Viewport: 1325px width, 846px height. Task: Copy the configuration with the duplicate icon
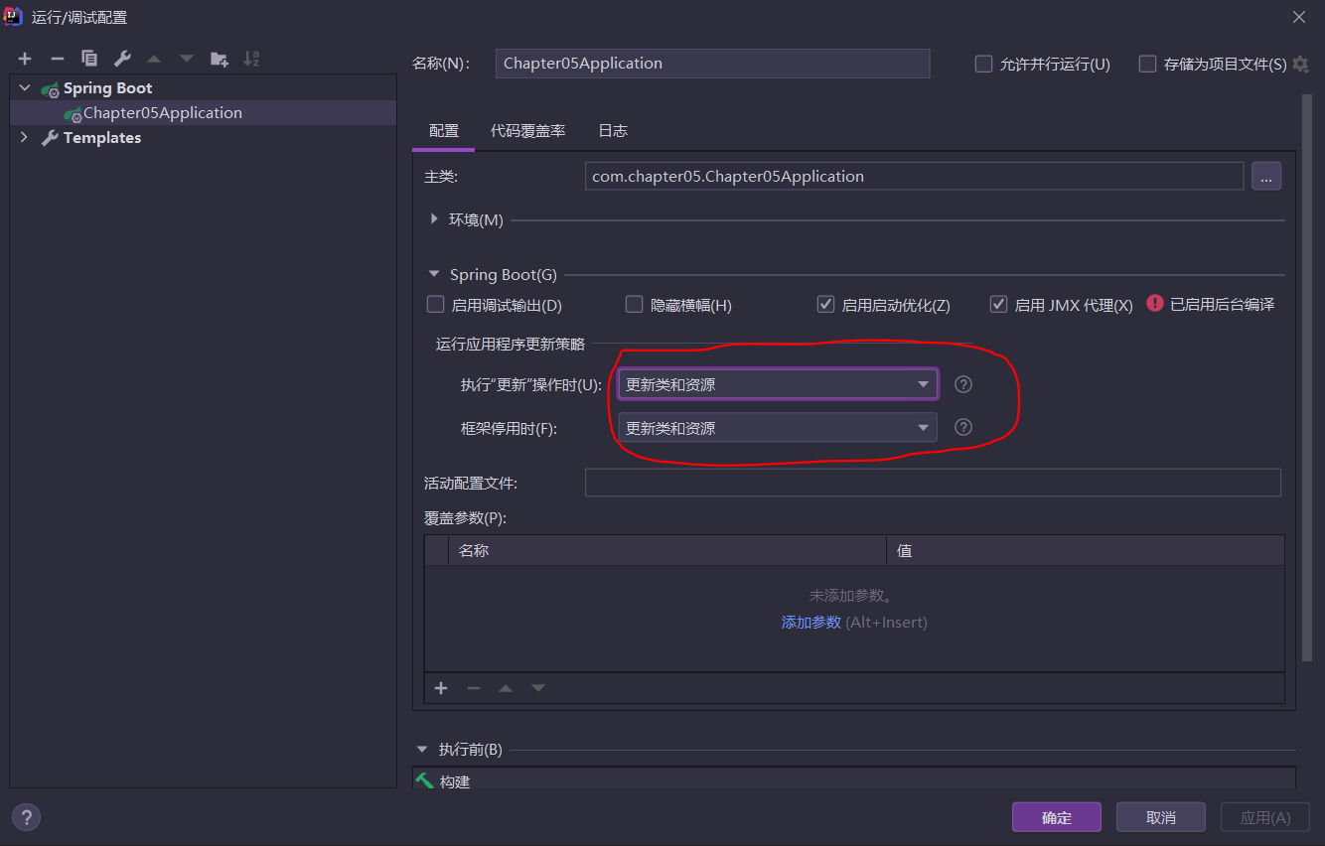89,59
